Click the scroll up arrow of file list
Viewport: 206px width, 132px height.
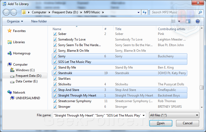tap(202, 28)
